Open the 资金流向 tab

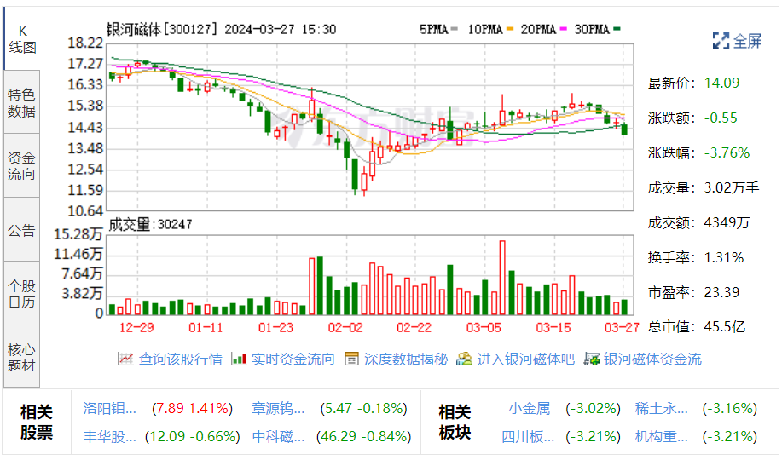coord(22,165)
